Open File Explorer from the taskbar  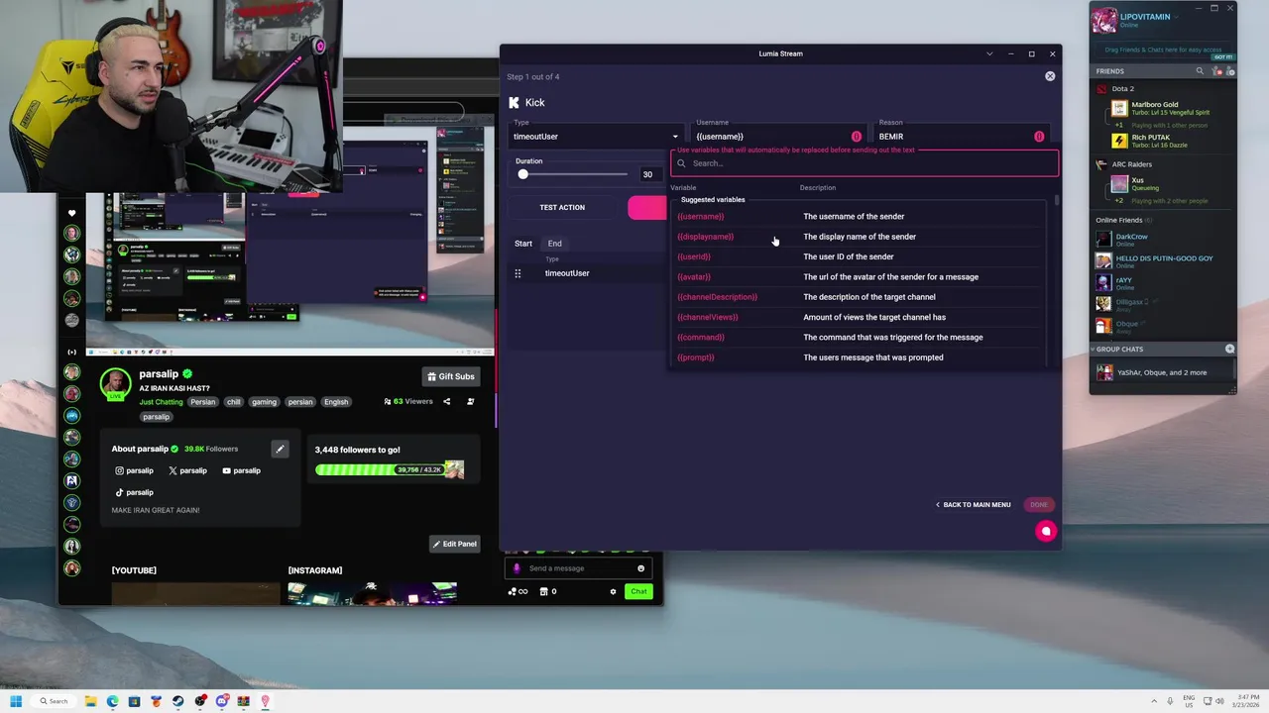[90, 701]
